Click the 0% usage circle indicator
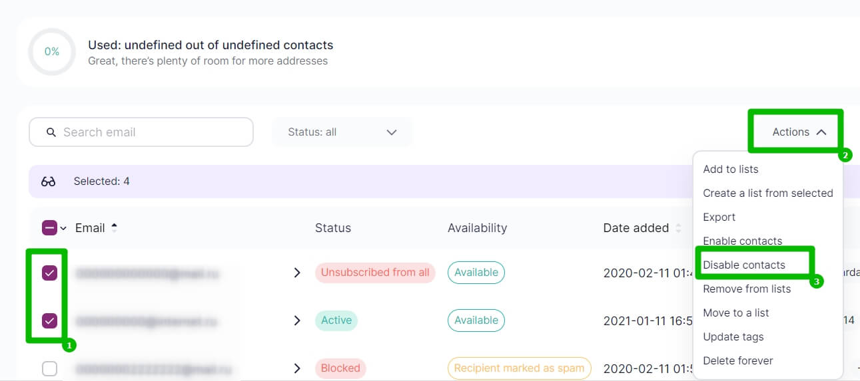 coord(51,51)
